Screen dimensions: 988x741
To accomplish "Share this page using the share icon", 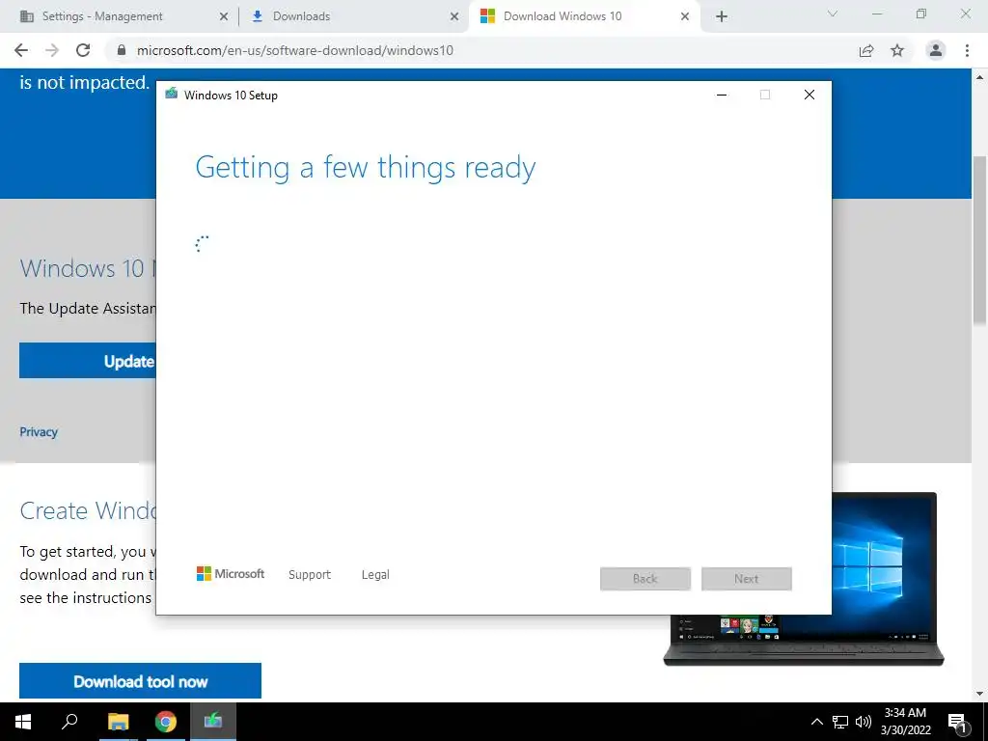I will point(866,50).
